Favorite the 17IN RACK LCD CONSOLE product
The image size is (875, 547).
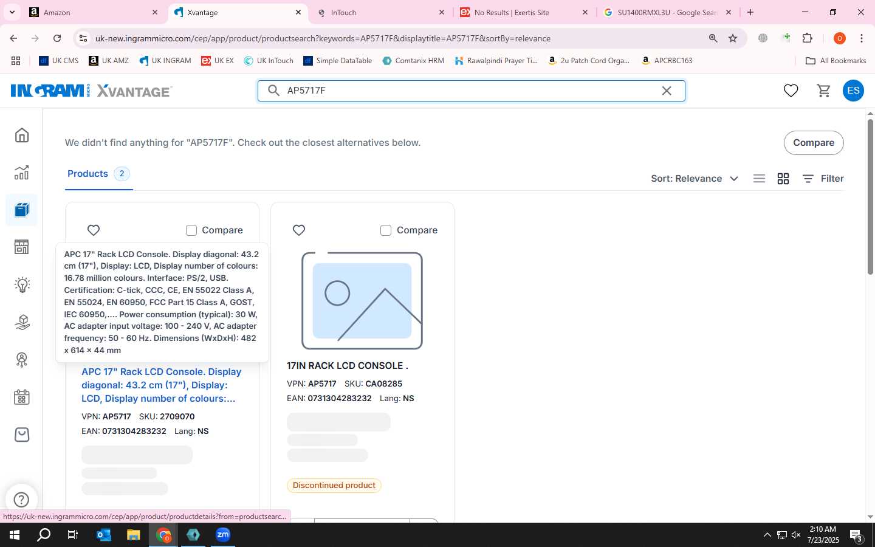click(x=299, y=230)
